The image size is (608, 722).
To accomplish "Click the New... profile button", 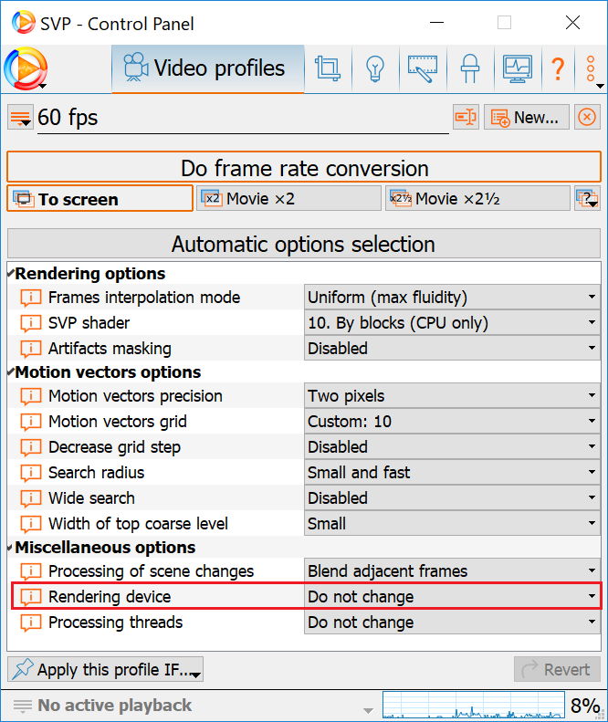I will 526,117.
